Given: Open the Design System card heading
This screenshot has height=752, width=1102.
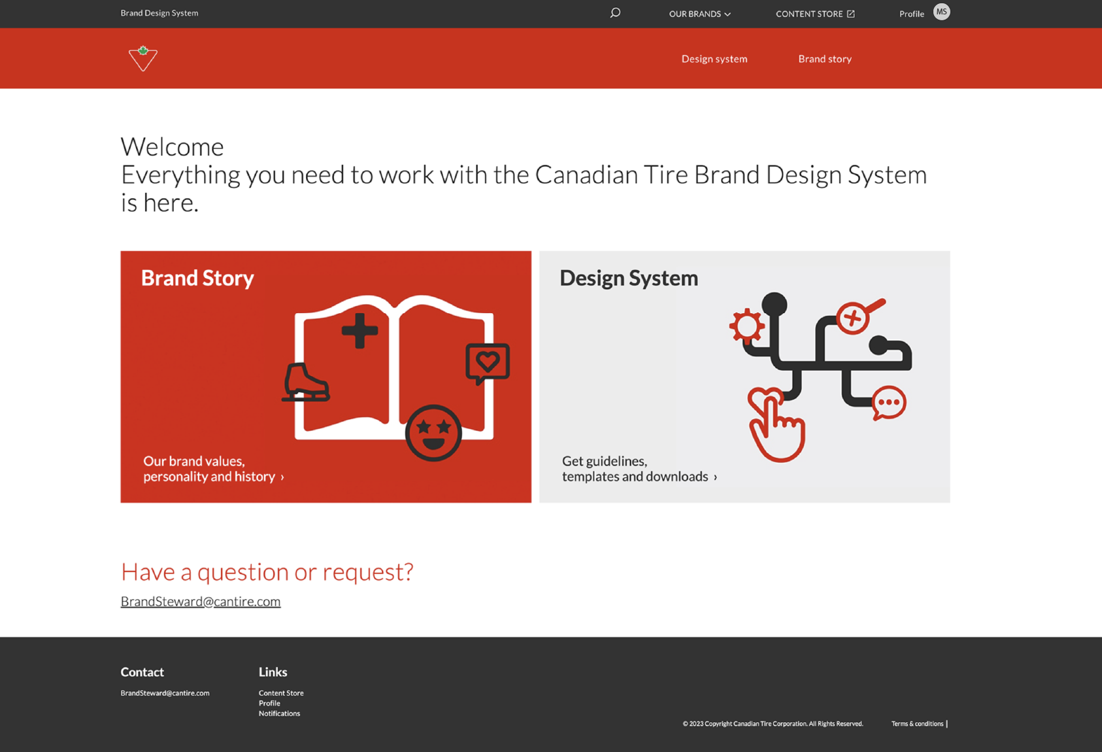Looking at the screenshot, I should (629, 278).
